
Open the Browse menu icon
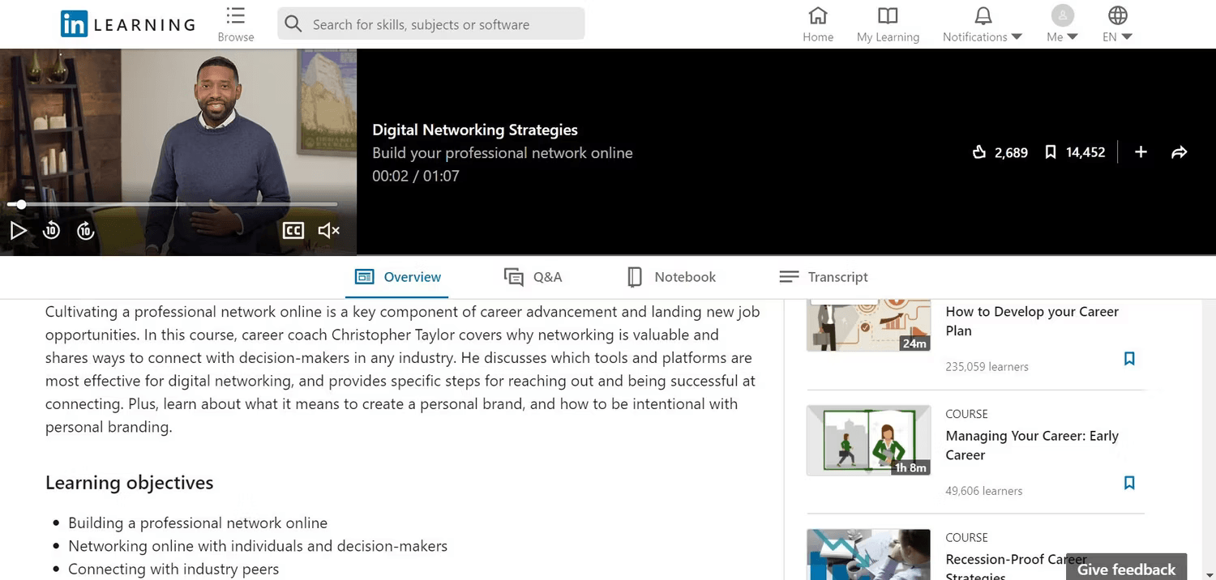[236, 24]
